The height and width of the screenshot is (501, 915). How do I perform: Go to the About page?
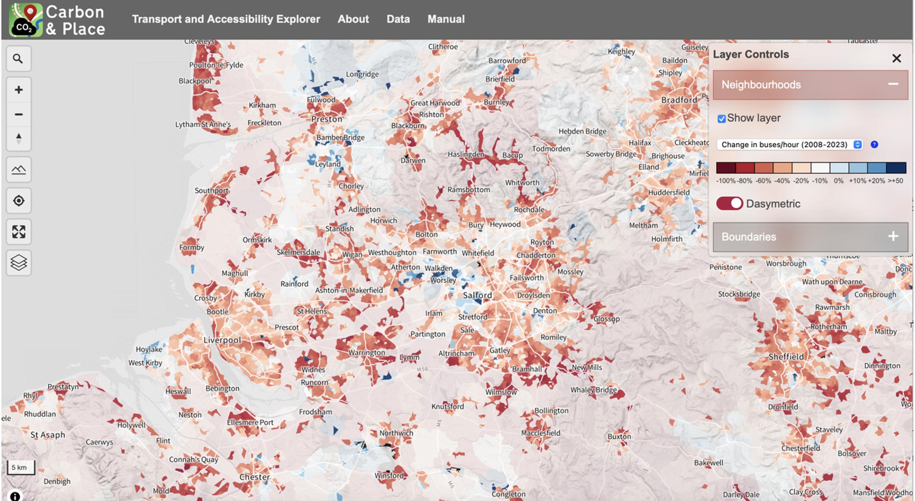353,19
